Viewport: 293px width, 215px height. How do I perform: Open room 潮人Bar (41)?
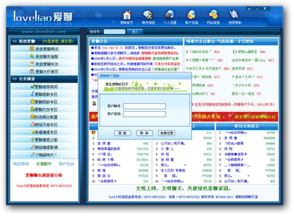coord(253,60)
